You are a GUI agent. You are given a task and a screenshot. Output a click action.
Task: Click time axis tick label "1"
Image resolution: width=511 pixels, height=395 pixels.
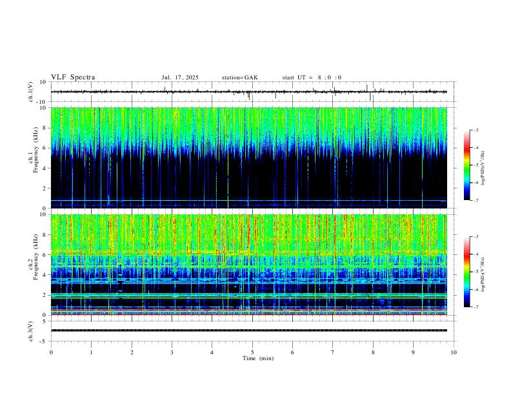[91, 352]
